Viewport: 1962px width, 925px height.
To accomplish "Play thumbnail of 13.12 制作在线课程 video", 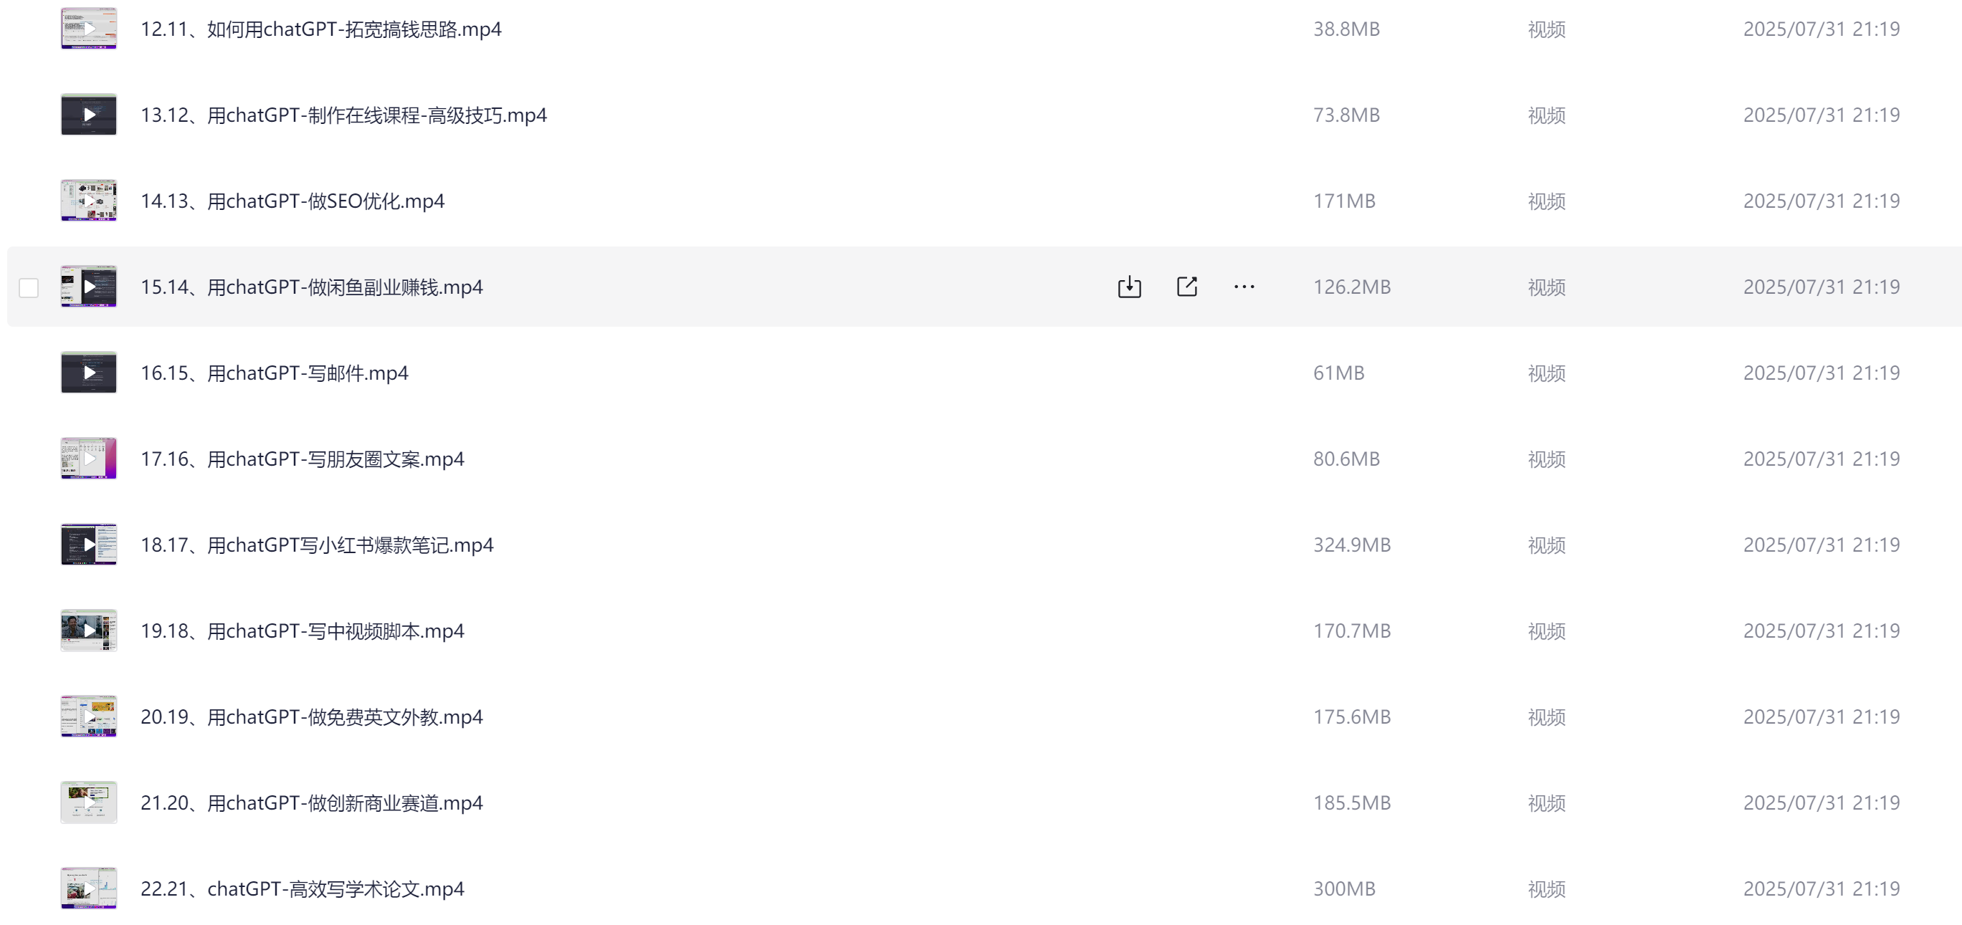I will point(89,115).
